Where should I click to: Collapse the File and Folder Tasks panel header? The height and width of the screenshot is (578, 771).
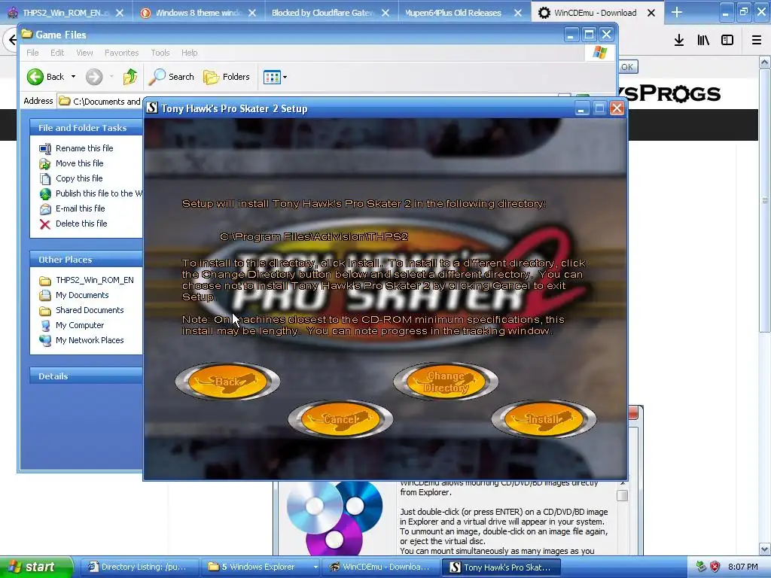pyautogui.click(x=86, y=128)
